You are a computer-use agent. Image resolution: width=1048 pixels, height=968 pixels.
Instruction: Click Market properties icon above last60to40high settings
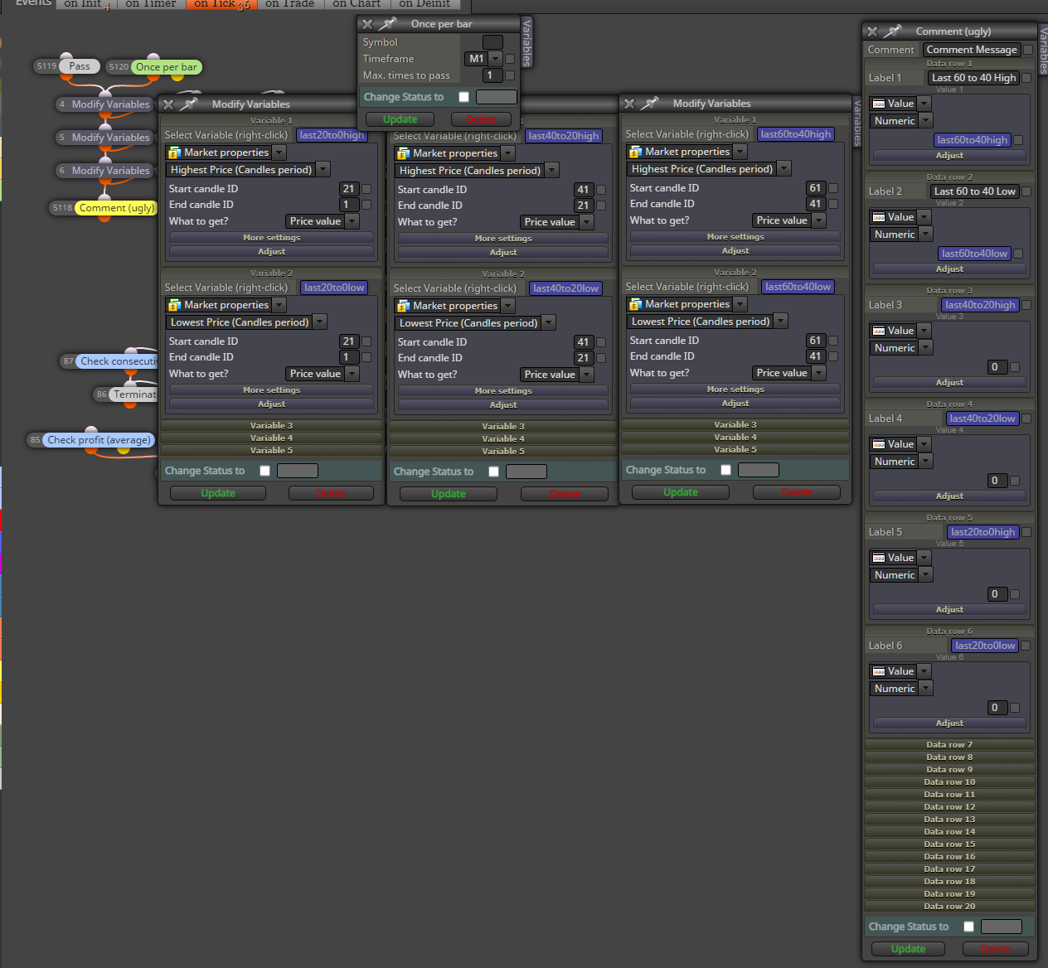tap(635, 152)
